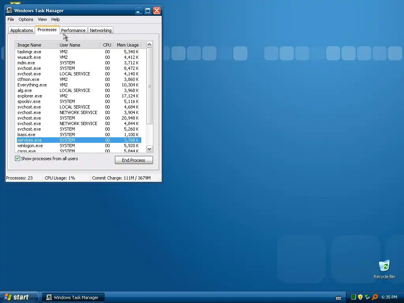
Task: Select the ctfmon.exe process row
Action: coord(79,79)
